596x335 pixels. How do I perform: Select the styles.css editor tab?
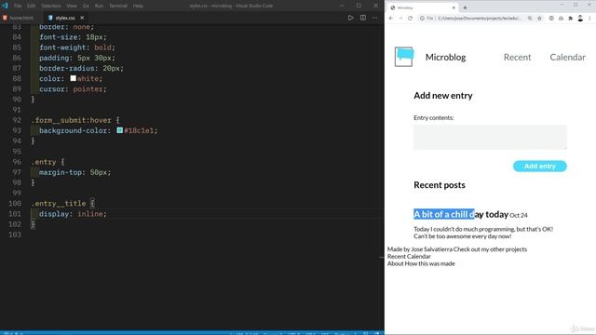tap(65, 18)
